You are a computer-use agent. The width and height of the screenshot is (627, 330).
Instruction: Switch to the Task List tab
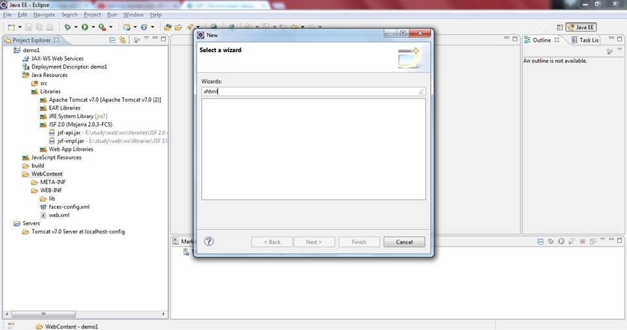(x=588, y=40)
